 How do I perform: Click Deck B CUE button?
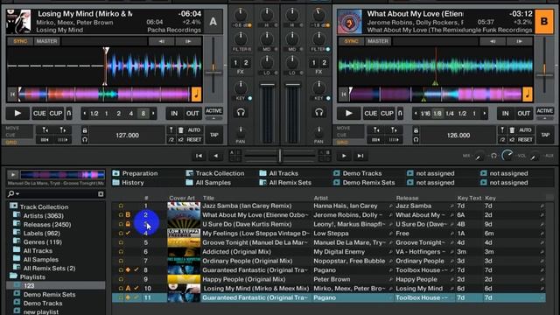(370, 114)
